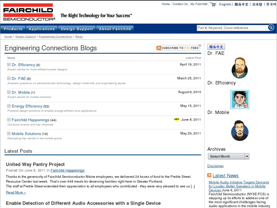Expand the Fairchild Happenings blog row

tap(9, 120)
